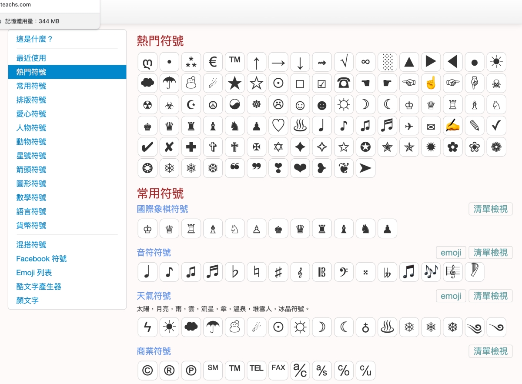
Task: Choose the skull and crossbones symbol
Action: tap(496, 83)
